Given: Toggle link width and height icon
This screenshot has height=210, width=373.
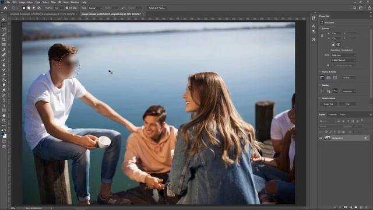Looking at the screenshot, I should click(x=322, y=36).
